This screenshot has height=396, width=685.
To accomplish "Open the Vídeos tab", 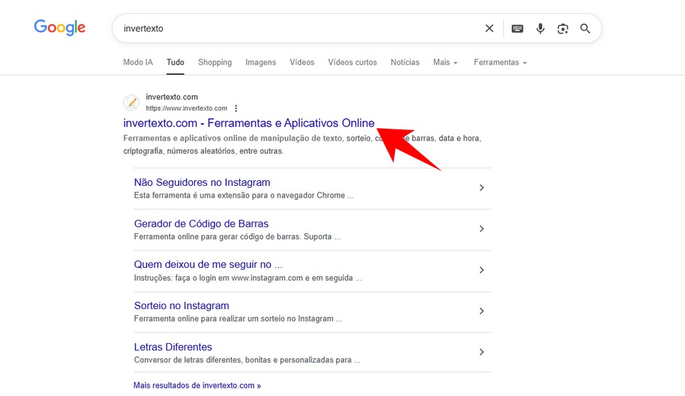I will coord(302,62).
